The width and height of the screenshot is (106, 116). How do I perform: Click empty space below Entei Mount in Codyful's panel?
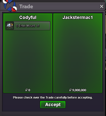coord(28,59)
